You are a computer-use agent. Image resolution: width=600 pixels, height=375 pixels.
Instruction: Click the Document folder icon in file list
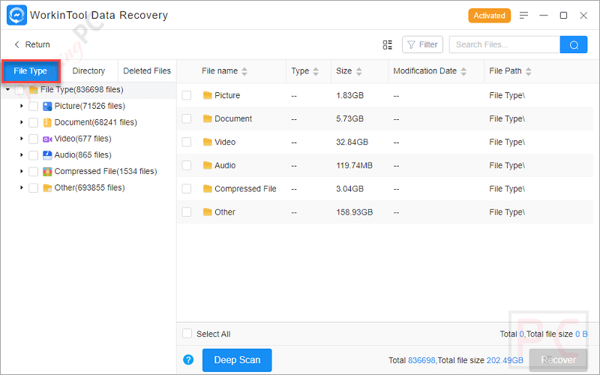(208, 118)
